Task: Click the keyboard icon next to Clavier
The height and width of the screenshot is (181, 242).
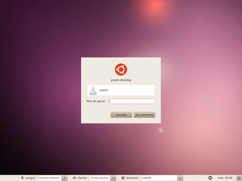Action: pyautogui.click(x=74, y=178)
